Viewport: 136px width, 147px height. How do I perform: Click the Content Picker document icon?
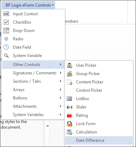click(69, 82)
